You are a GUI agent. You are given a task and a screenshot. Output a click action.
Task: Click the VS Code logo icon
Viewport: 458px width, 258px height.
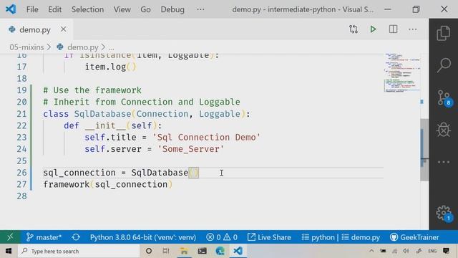pos(11,9)
